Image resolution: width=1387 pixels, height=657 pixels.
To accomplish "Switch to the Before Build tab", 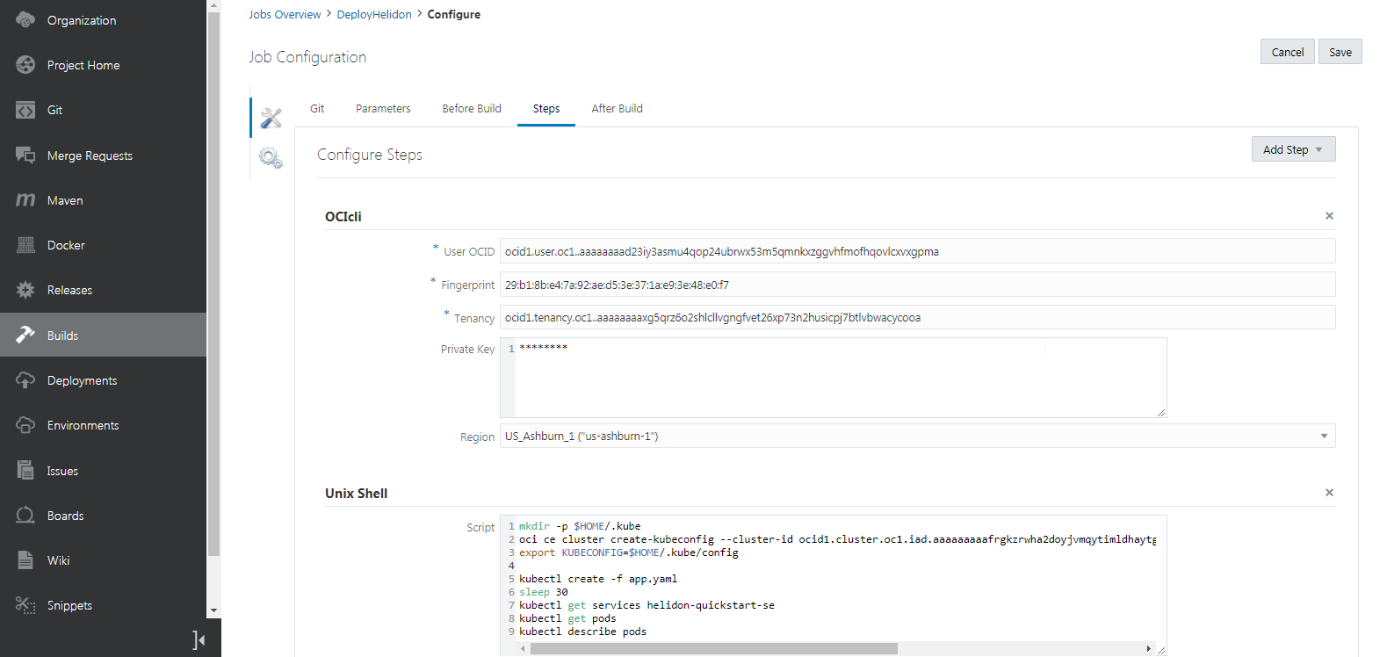I will click(472, 109).
